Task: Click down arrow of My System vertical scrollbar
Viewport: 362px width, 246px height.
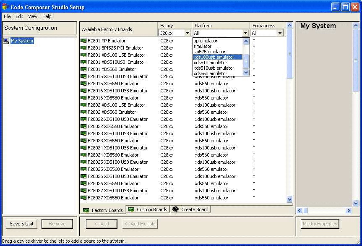Action: coord(356,204)
